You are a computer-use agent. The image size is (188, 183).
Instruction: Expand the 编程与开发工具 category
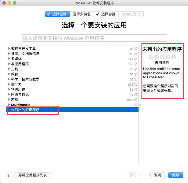point(9,49)
